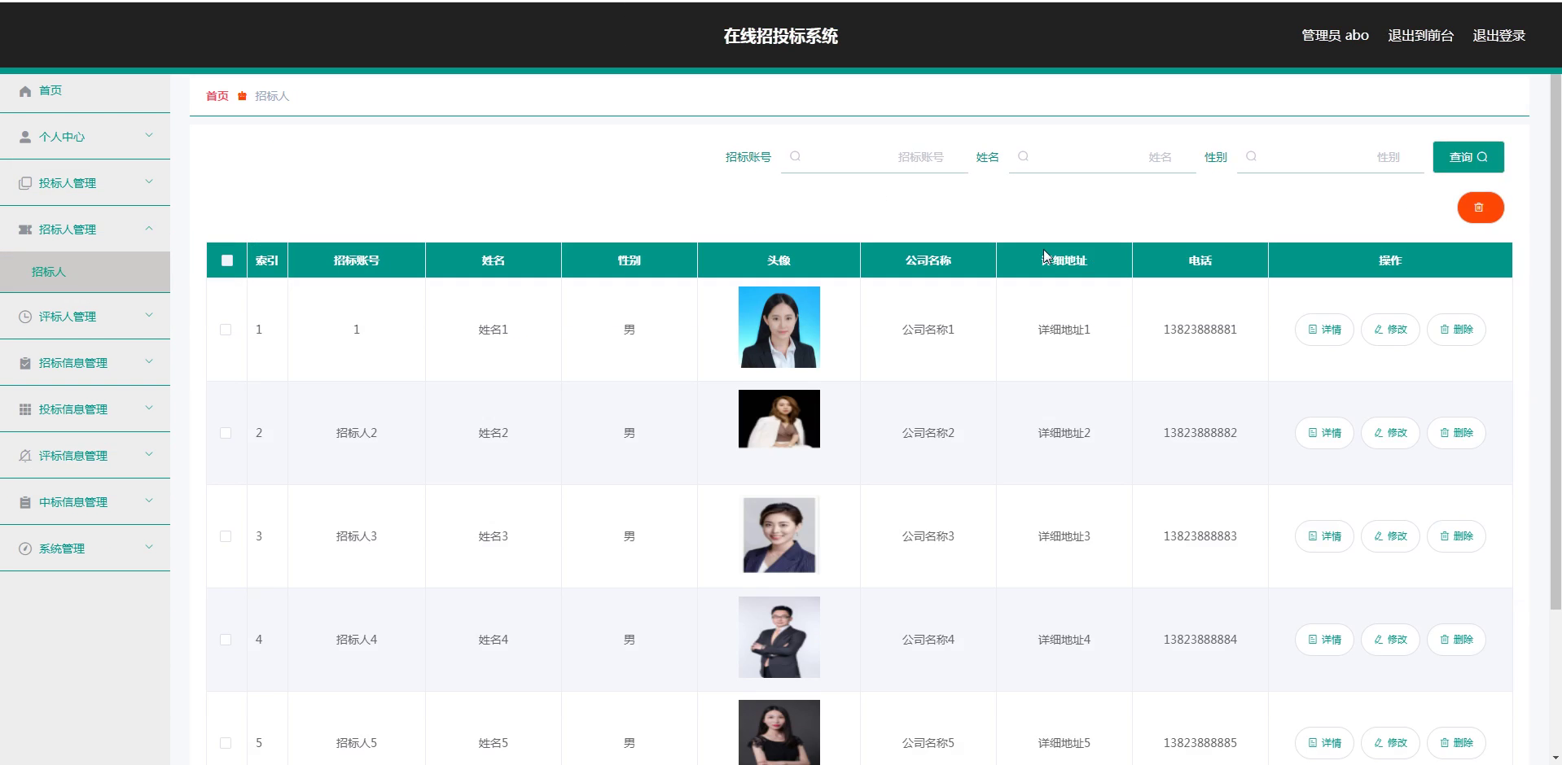The height and width of the screenshot is (765, 1562).
Task: Toggle the select-all checkbox in table header
Action: click(x=227, y=260)
